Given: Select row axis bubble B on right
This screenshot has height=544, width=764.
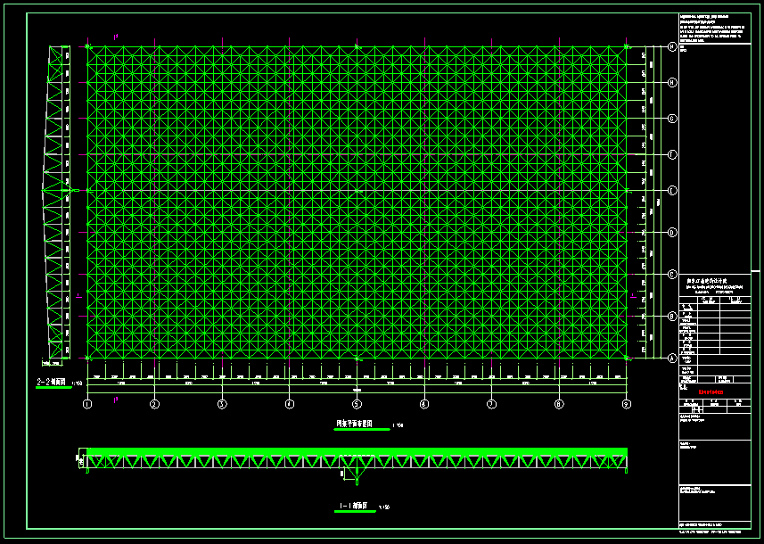Looking at the screenshot, I should 671,316.
